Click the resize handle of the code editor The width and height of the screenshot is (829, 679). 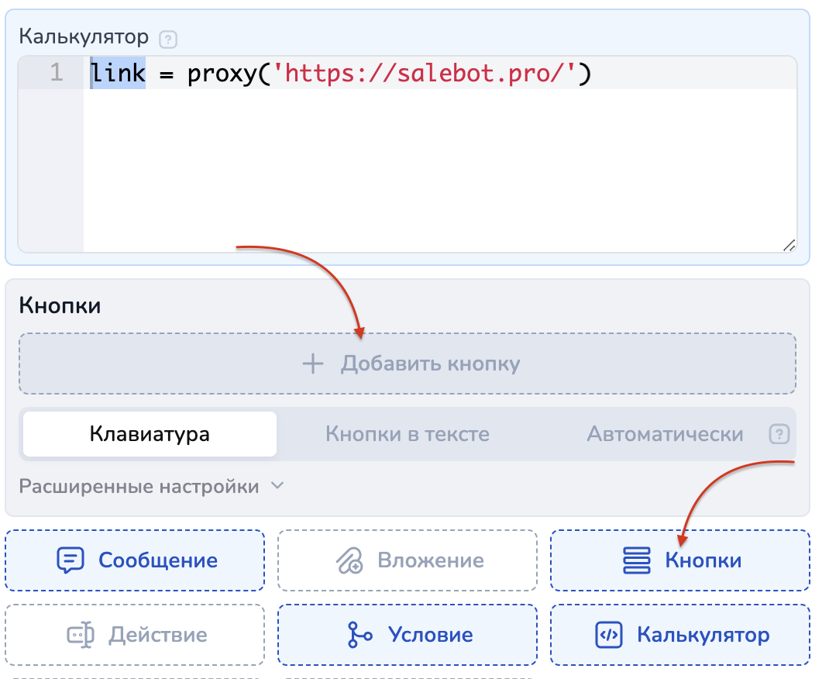789,245
